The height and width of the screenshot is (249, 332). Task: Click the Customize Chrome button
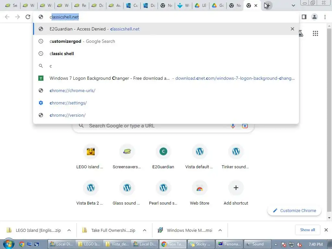(x=294, y=210)
